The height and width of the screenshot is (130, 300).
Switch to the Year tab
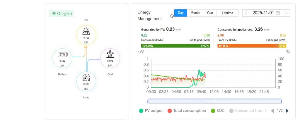[210, 13]
